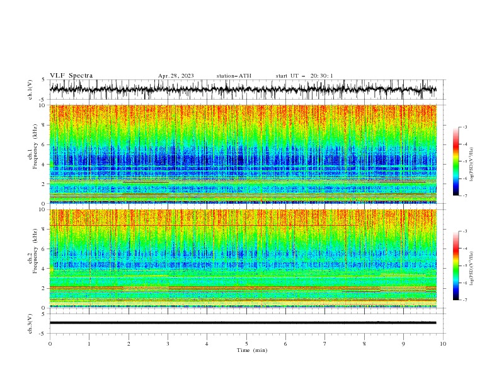Click the red 8.3 kHz horizontal line in ch.2
This screenshot has width=499, height=386.
(x=204, y=226)
